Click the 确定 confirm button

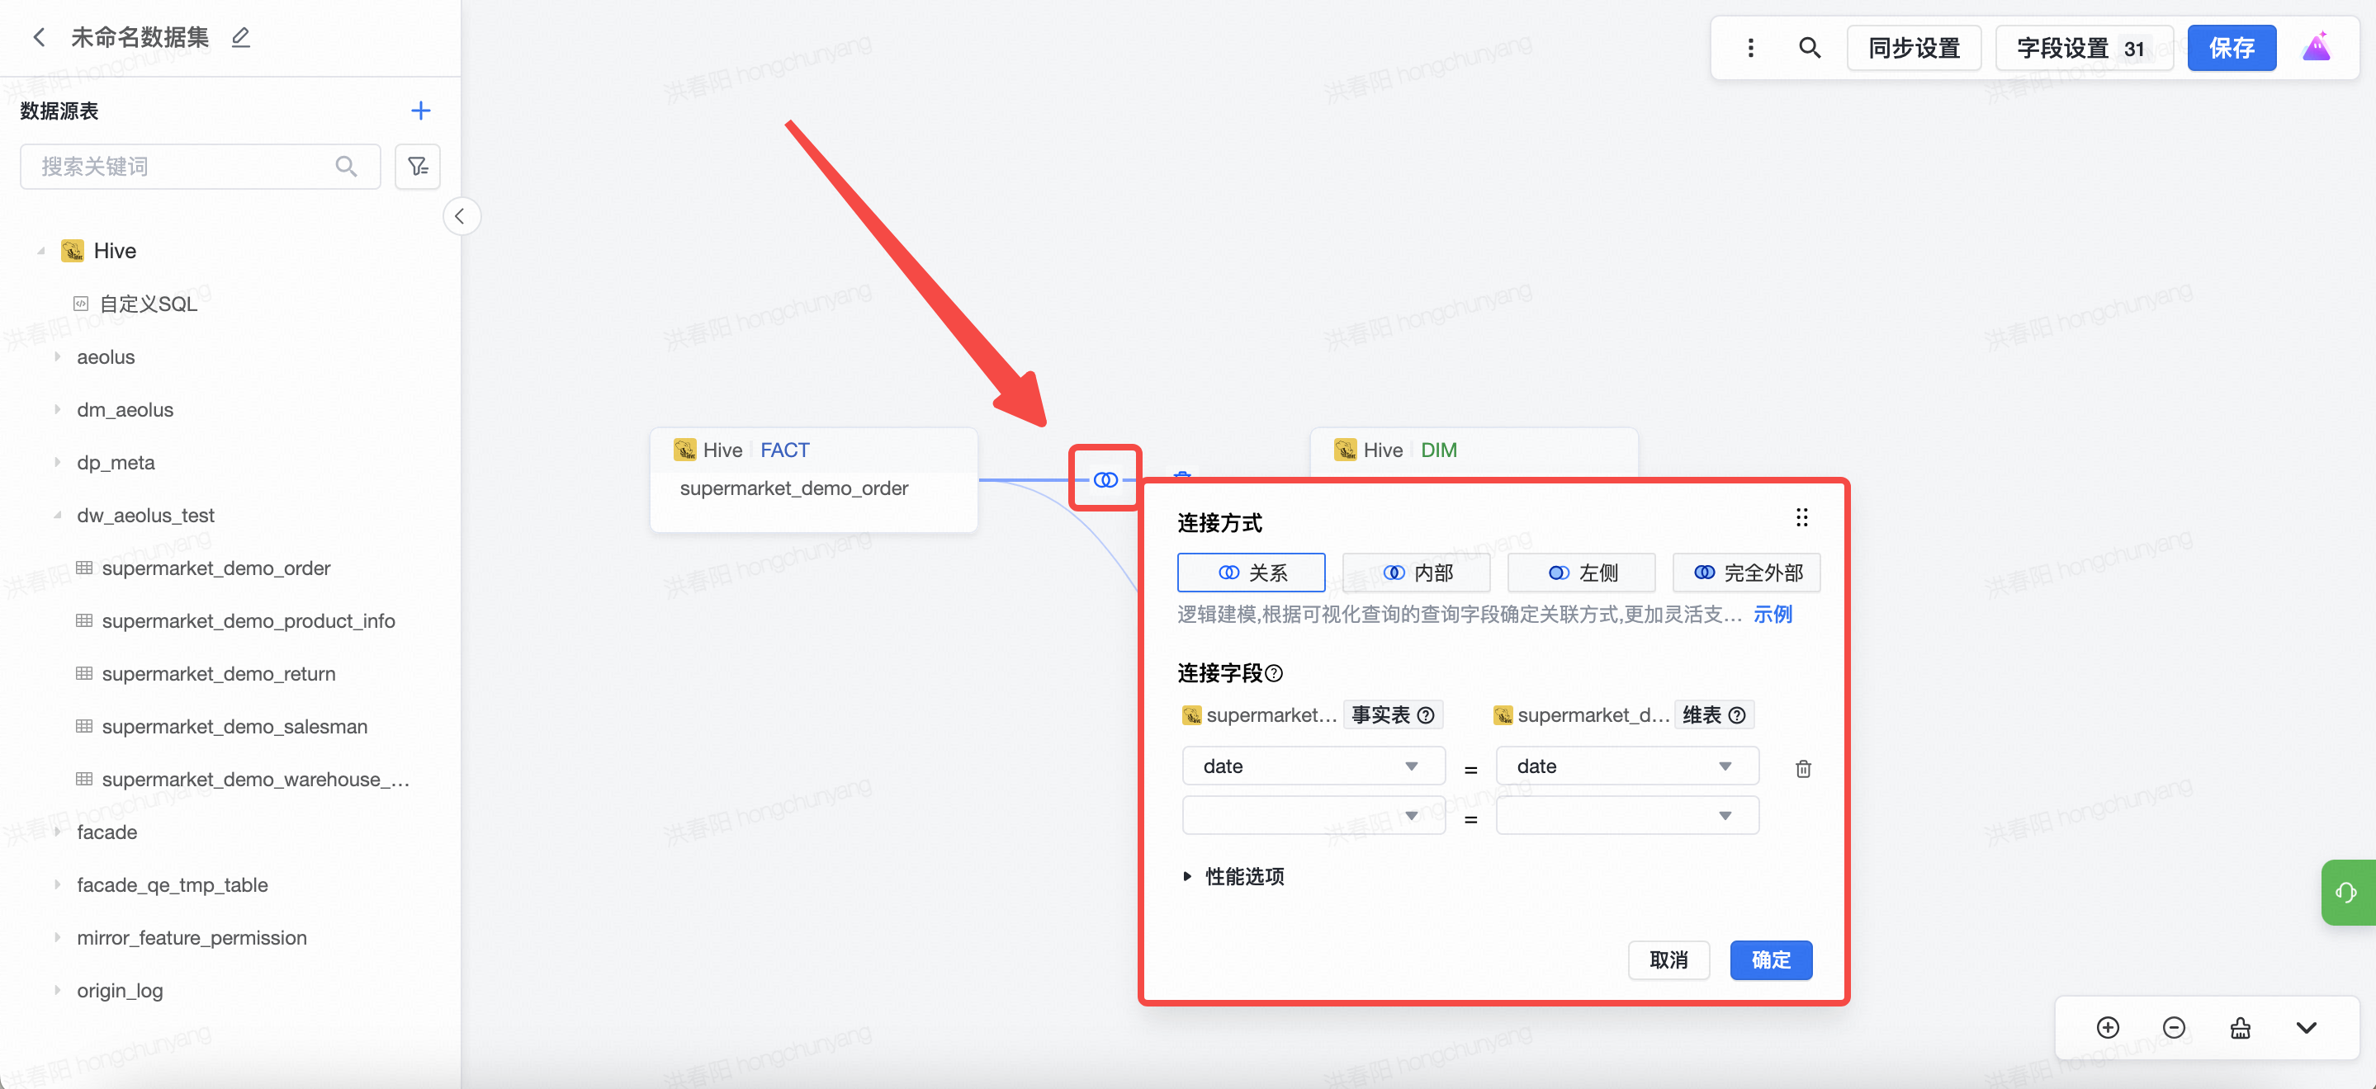(1770, 960)
